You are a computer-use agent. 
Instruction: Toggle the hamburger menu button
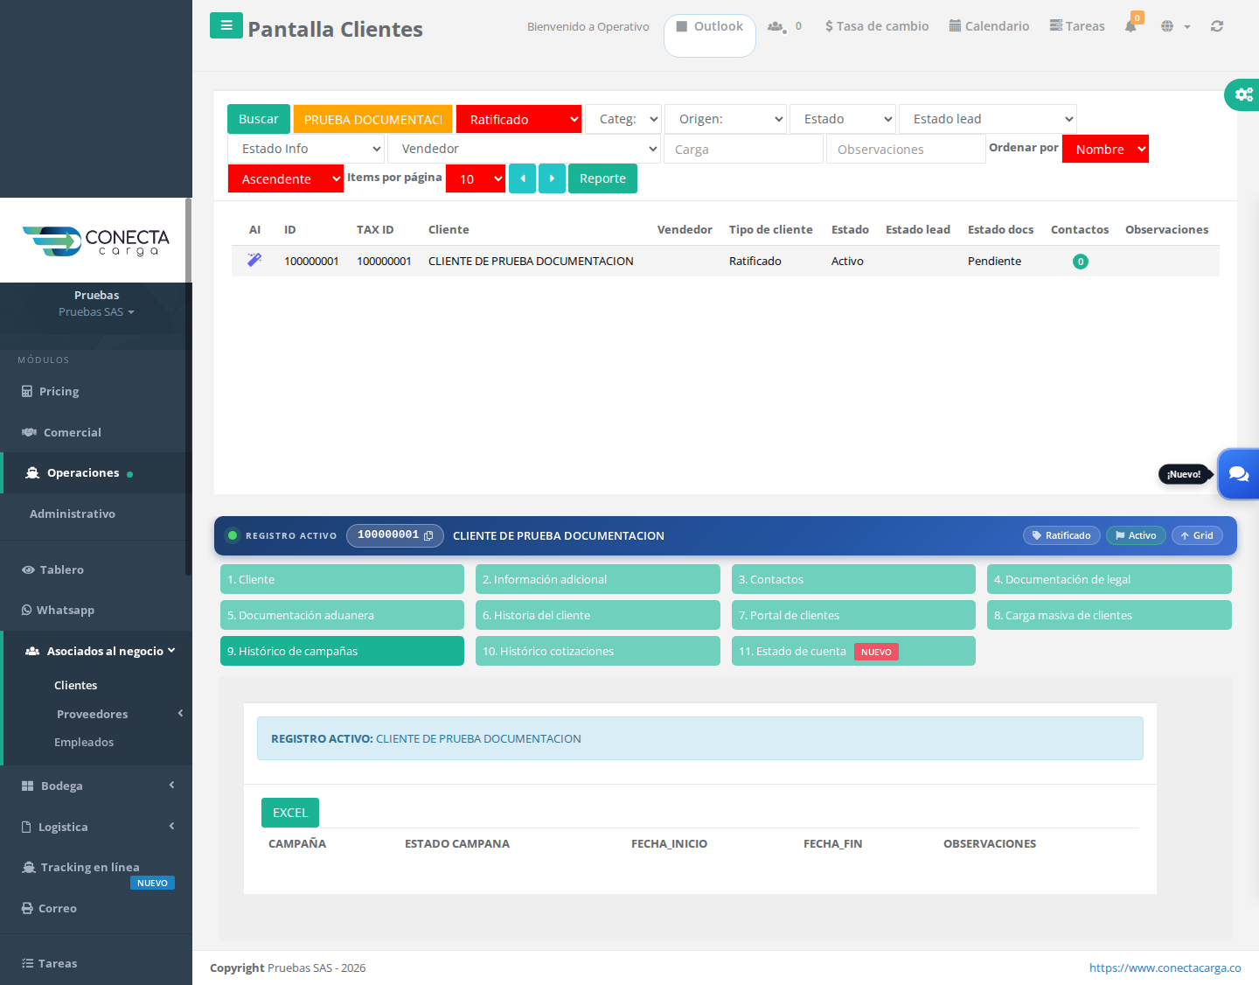click(226, 25)
